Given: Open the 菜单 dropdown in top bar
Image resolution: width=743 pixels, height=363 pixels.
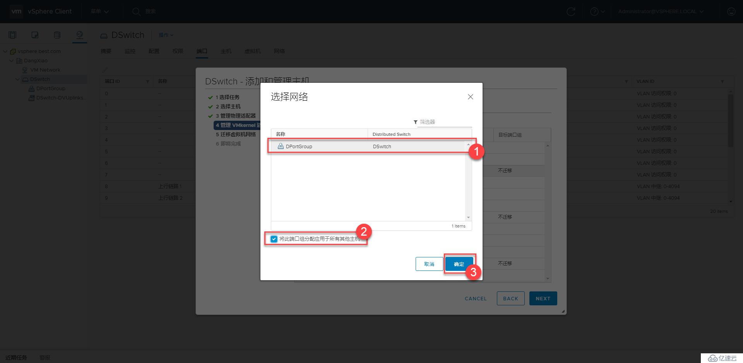Looking at the screenshot, I should coord(99,11).
